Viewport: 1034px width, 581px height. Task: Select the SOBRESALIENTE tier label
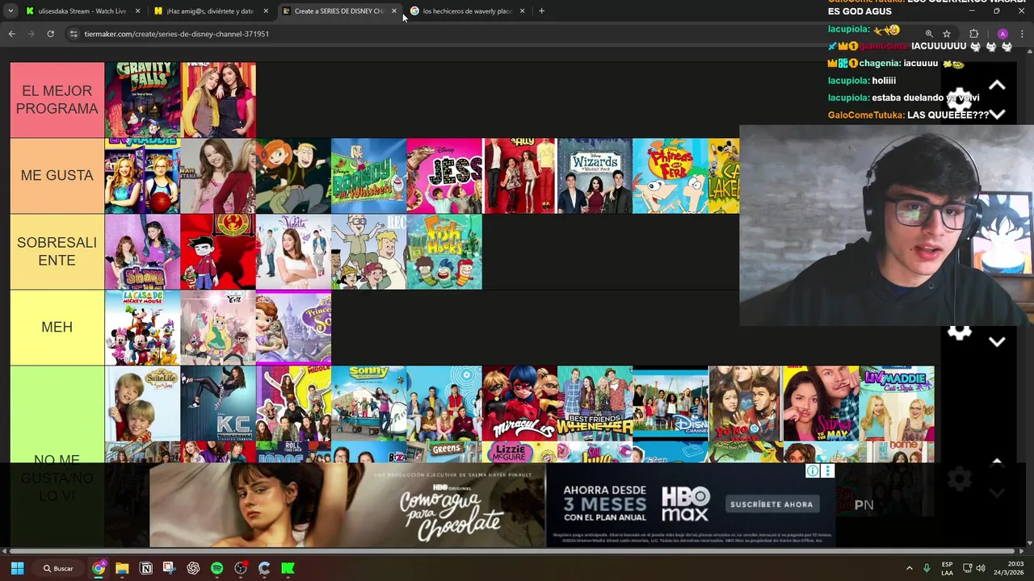coord(57,252)
